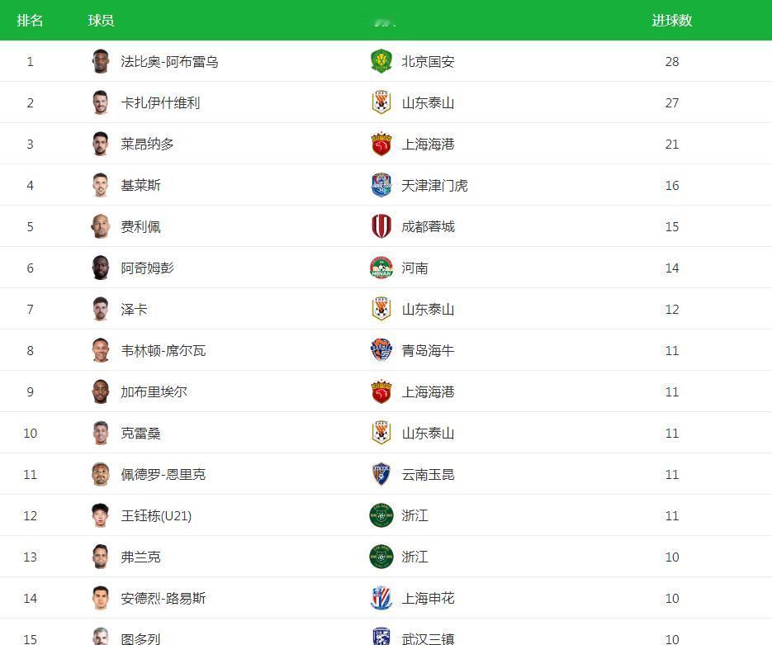Image resolution: width=772 pixels, height=645 pixels.
Task: Click the Qingdao Hainiu team badge
Action: point(381,350)
